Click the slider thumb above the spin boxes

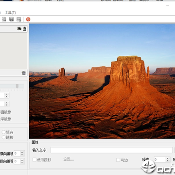17,86
